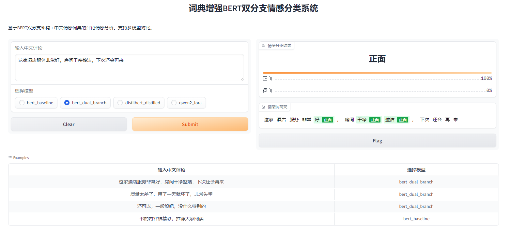The width and height of the screenshot is (510, 231).
Task: Click the 正面 tag after the word 干净
Action: [x=375, y=120]
